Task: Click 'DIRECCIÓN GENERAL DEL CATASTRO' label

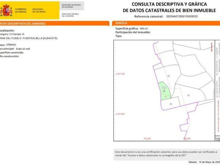Action: (70, 15)
